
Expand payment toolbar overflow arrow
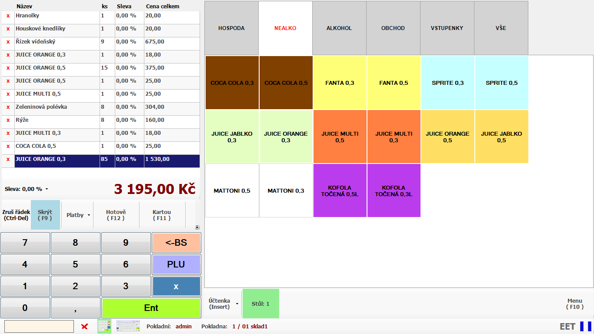pos(197,227)
